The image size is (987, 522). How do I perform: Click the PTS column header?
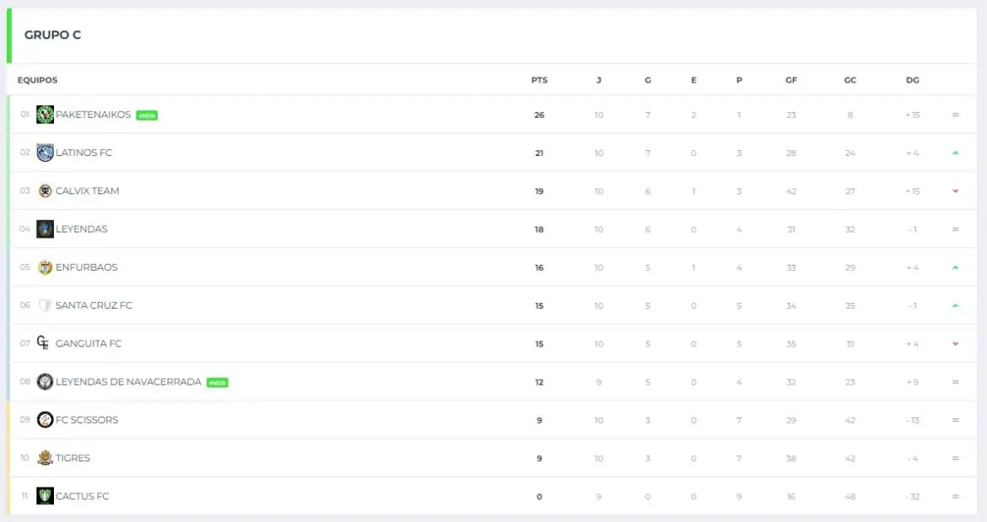tap(539, 80)
